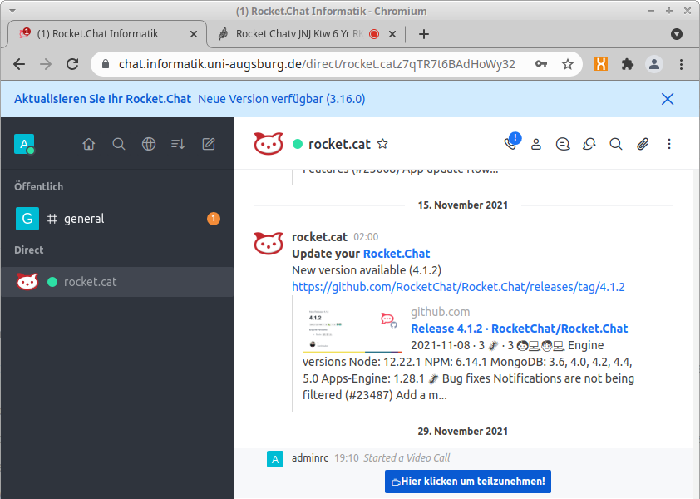Click Aktualisieren Sie Ihr Rocket.Chat banner link
The image size is (700, 499).
(103, 99)
